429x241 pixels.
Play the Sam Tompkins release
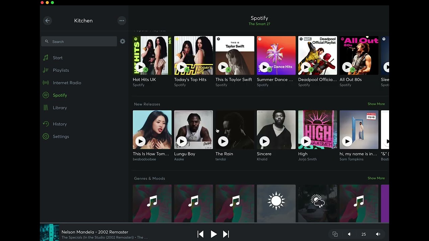(x=347, y=142)
